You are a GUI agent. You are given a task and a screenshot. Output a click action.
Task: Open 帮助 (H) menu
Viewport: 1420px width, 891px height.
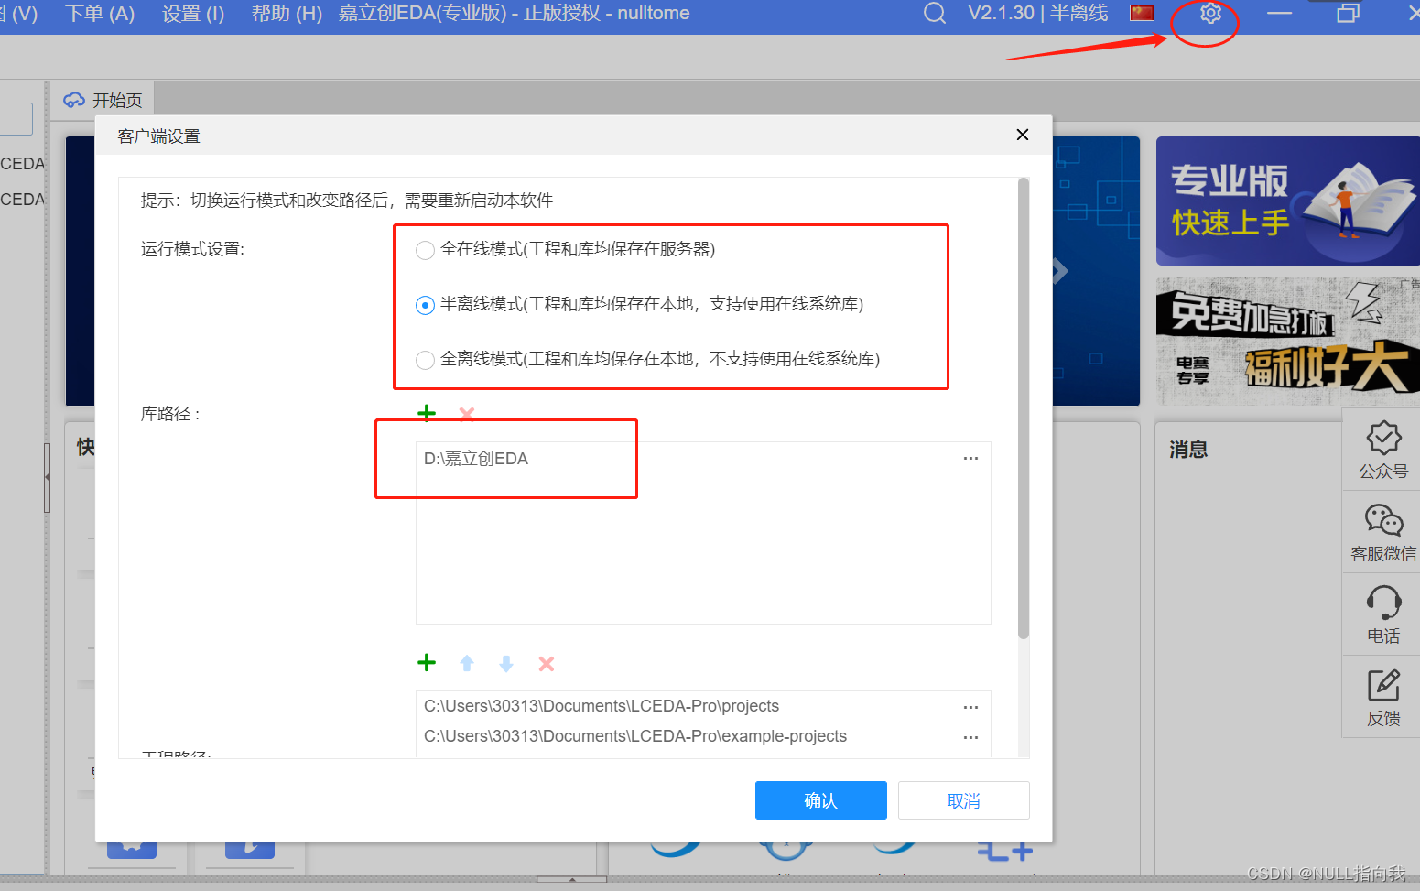point(287,14)
